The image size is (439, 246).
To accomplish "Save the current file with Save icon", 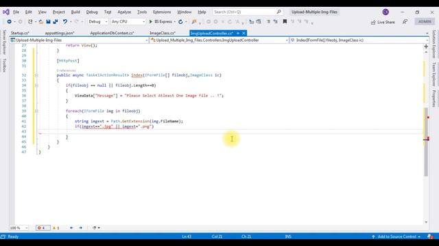I will 48,21.
